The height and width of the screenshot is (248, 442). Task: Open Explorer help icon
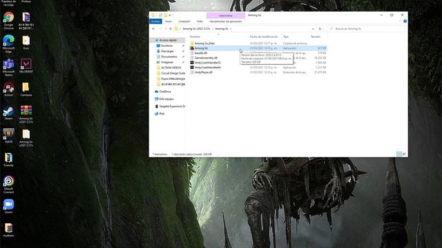pyautogui.click(x=405, y=21)
